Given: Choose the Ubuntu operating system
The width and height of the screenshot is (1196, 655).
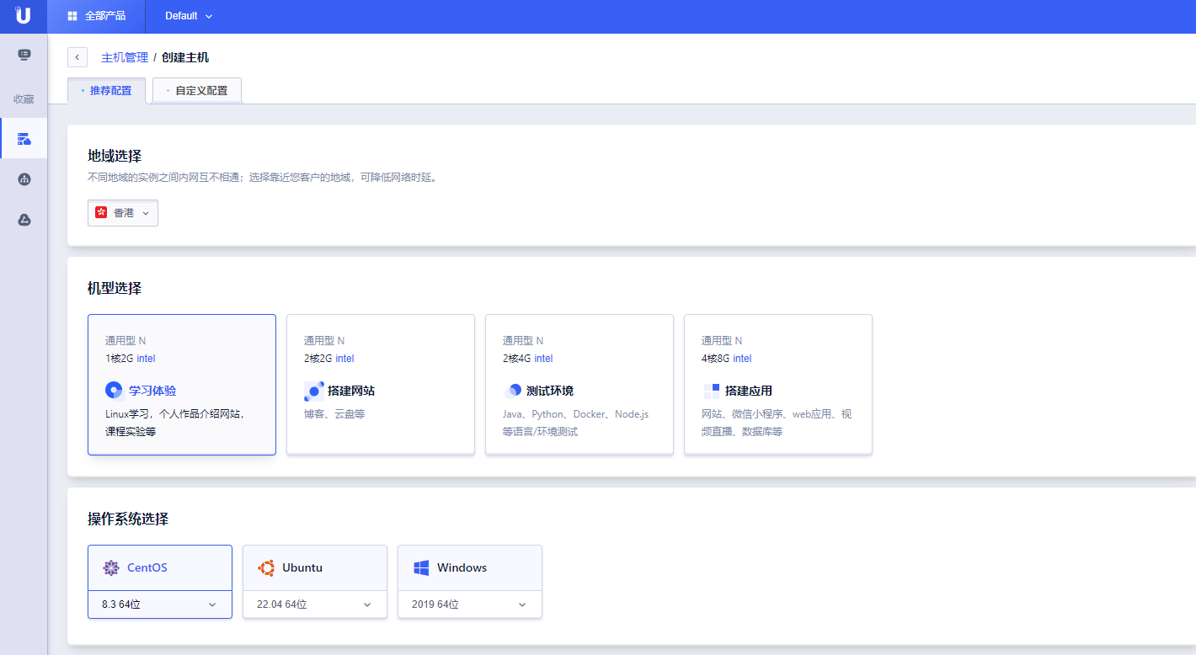Looking at the screenshot, I should (x=314, y=567).
